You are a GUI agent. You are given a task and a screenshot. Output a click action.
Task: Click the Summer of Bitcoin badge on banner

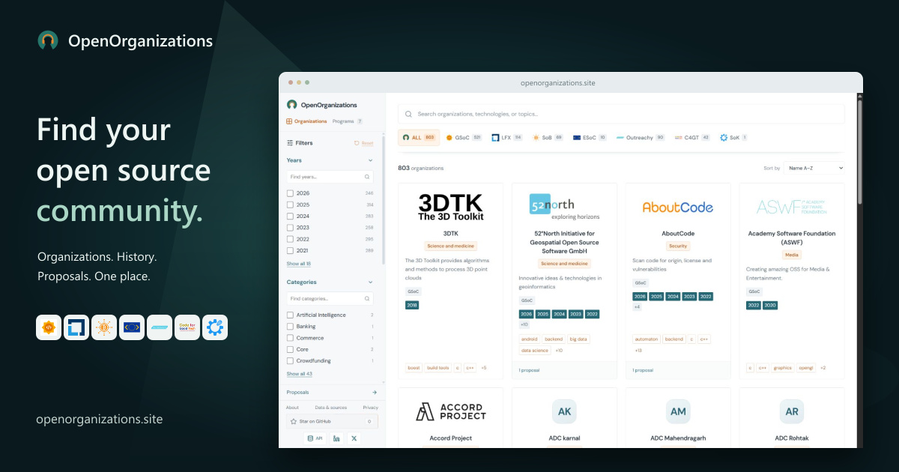point(104,327)
